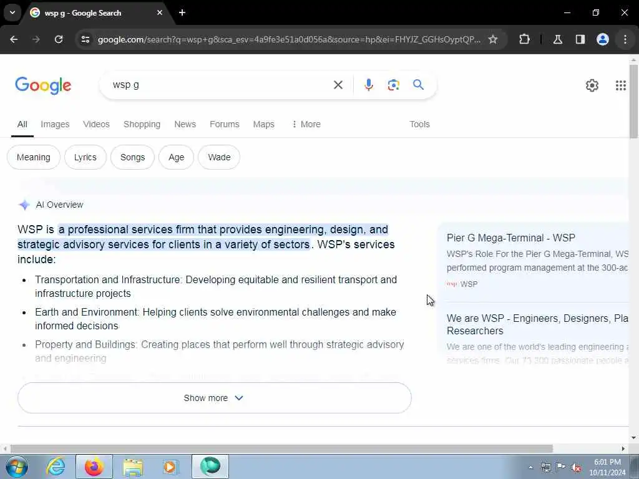Open Google quick settings gear
This screenshot has width=639, height=479.
pos(592,85)
